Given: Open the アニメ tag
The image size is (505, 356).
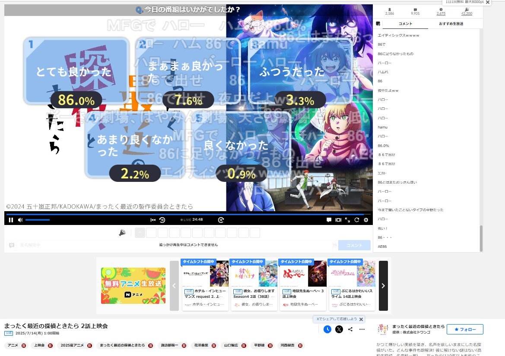Looking at the screenshot, I should click(x=13, y=345).
